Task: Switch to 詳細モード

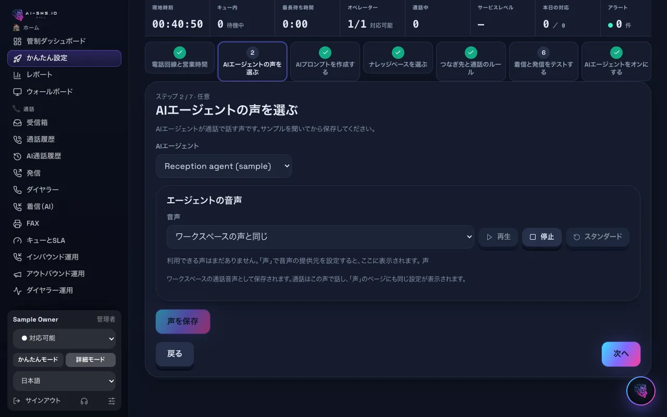Action: pyautogui.click(x=91, y=360)
